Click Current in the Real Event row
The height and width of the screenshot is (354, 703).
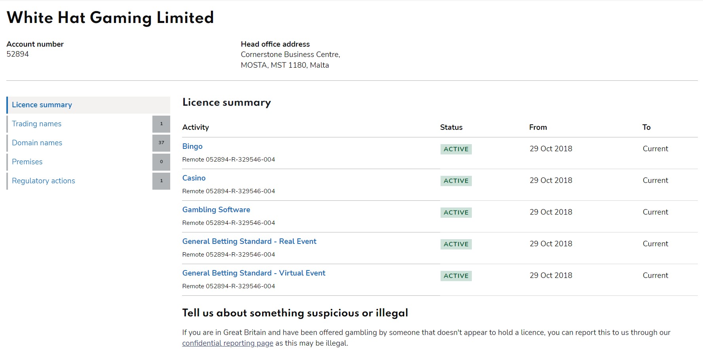coord(655,244)
